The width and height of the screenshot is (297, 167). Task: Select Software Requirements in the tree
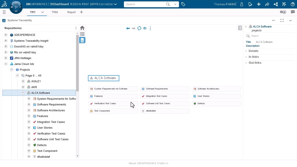point(52,105)
